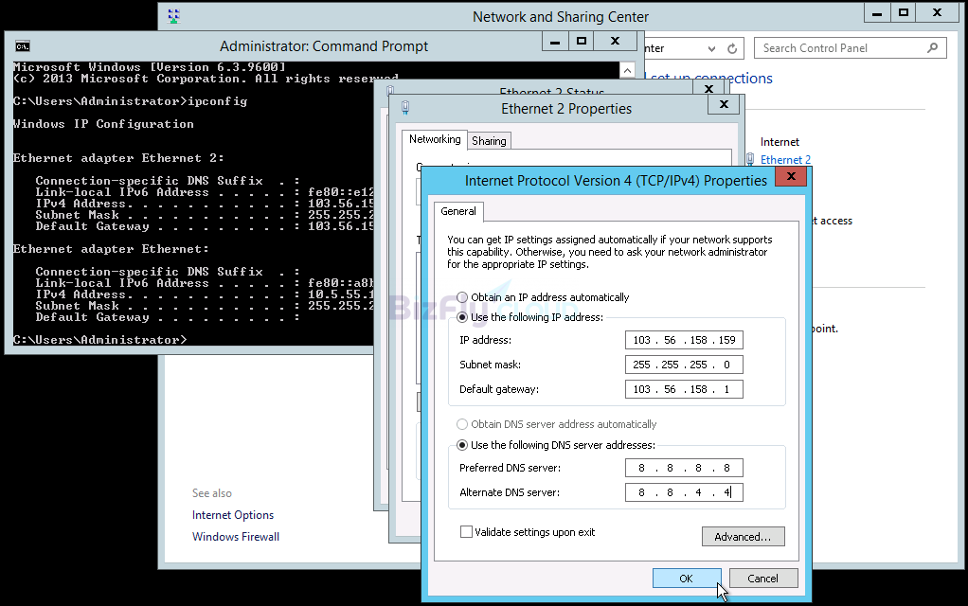Minimize the Command Prompt window

555,42
